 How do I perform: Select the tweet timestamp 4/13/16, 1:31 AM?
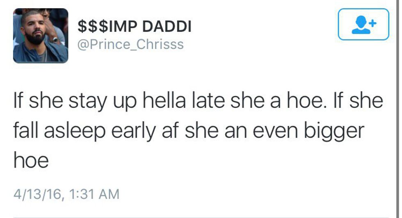pyautogui.click(x=66, y=193)
